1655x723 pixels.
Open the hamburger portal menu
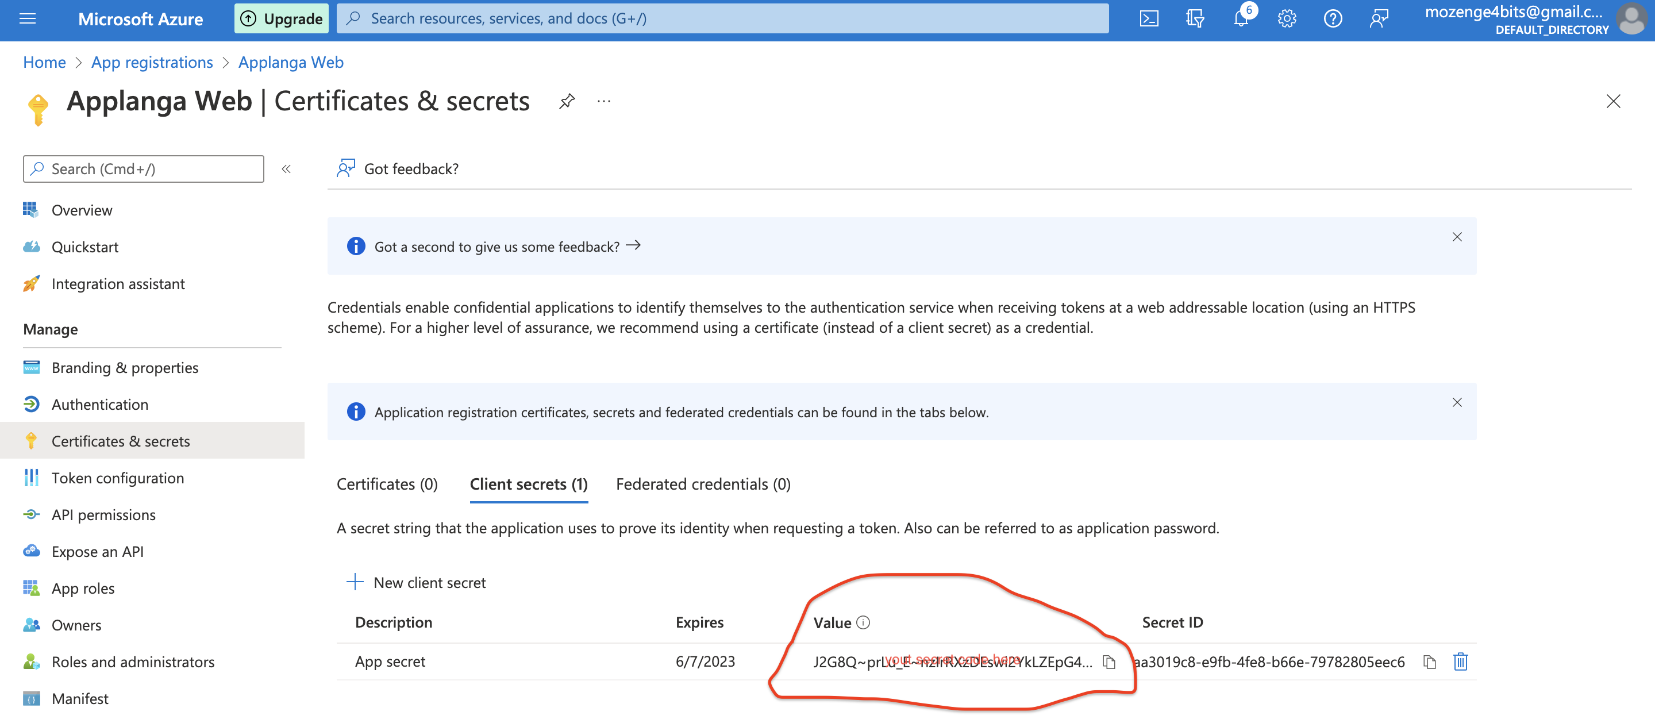click(x=28, y=18)
